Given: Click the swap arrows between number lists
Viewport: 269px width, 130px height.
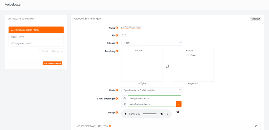Looking at the screenshot, I should pyautogui.click(x=167, y=66).
